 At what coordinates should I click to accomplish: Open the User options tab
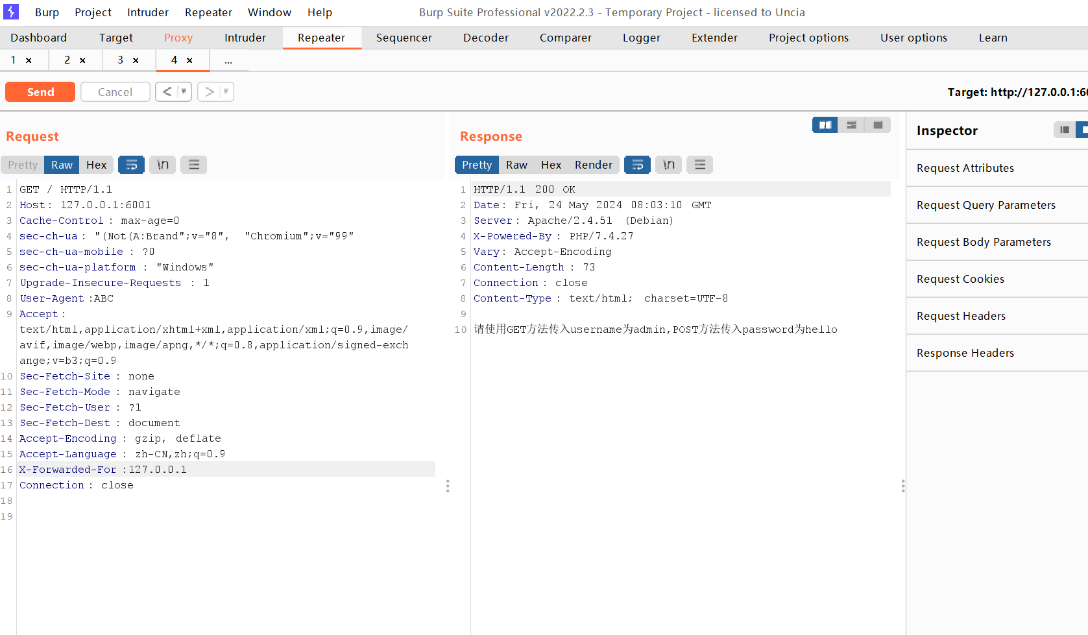pyautogui.click(x=913, y=38)
